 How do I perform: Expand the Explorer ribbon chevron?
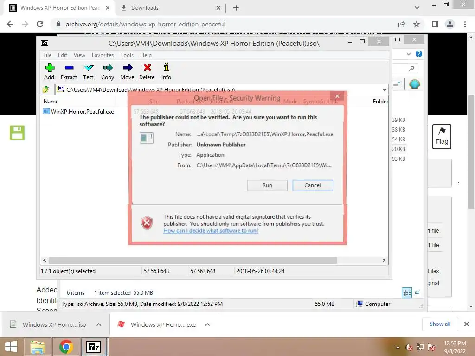[x=408, y=54]
